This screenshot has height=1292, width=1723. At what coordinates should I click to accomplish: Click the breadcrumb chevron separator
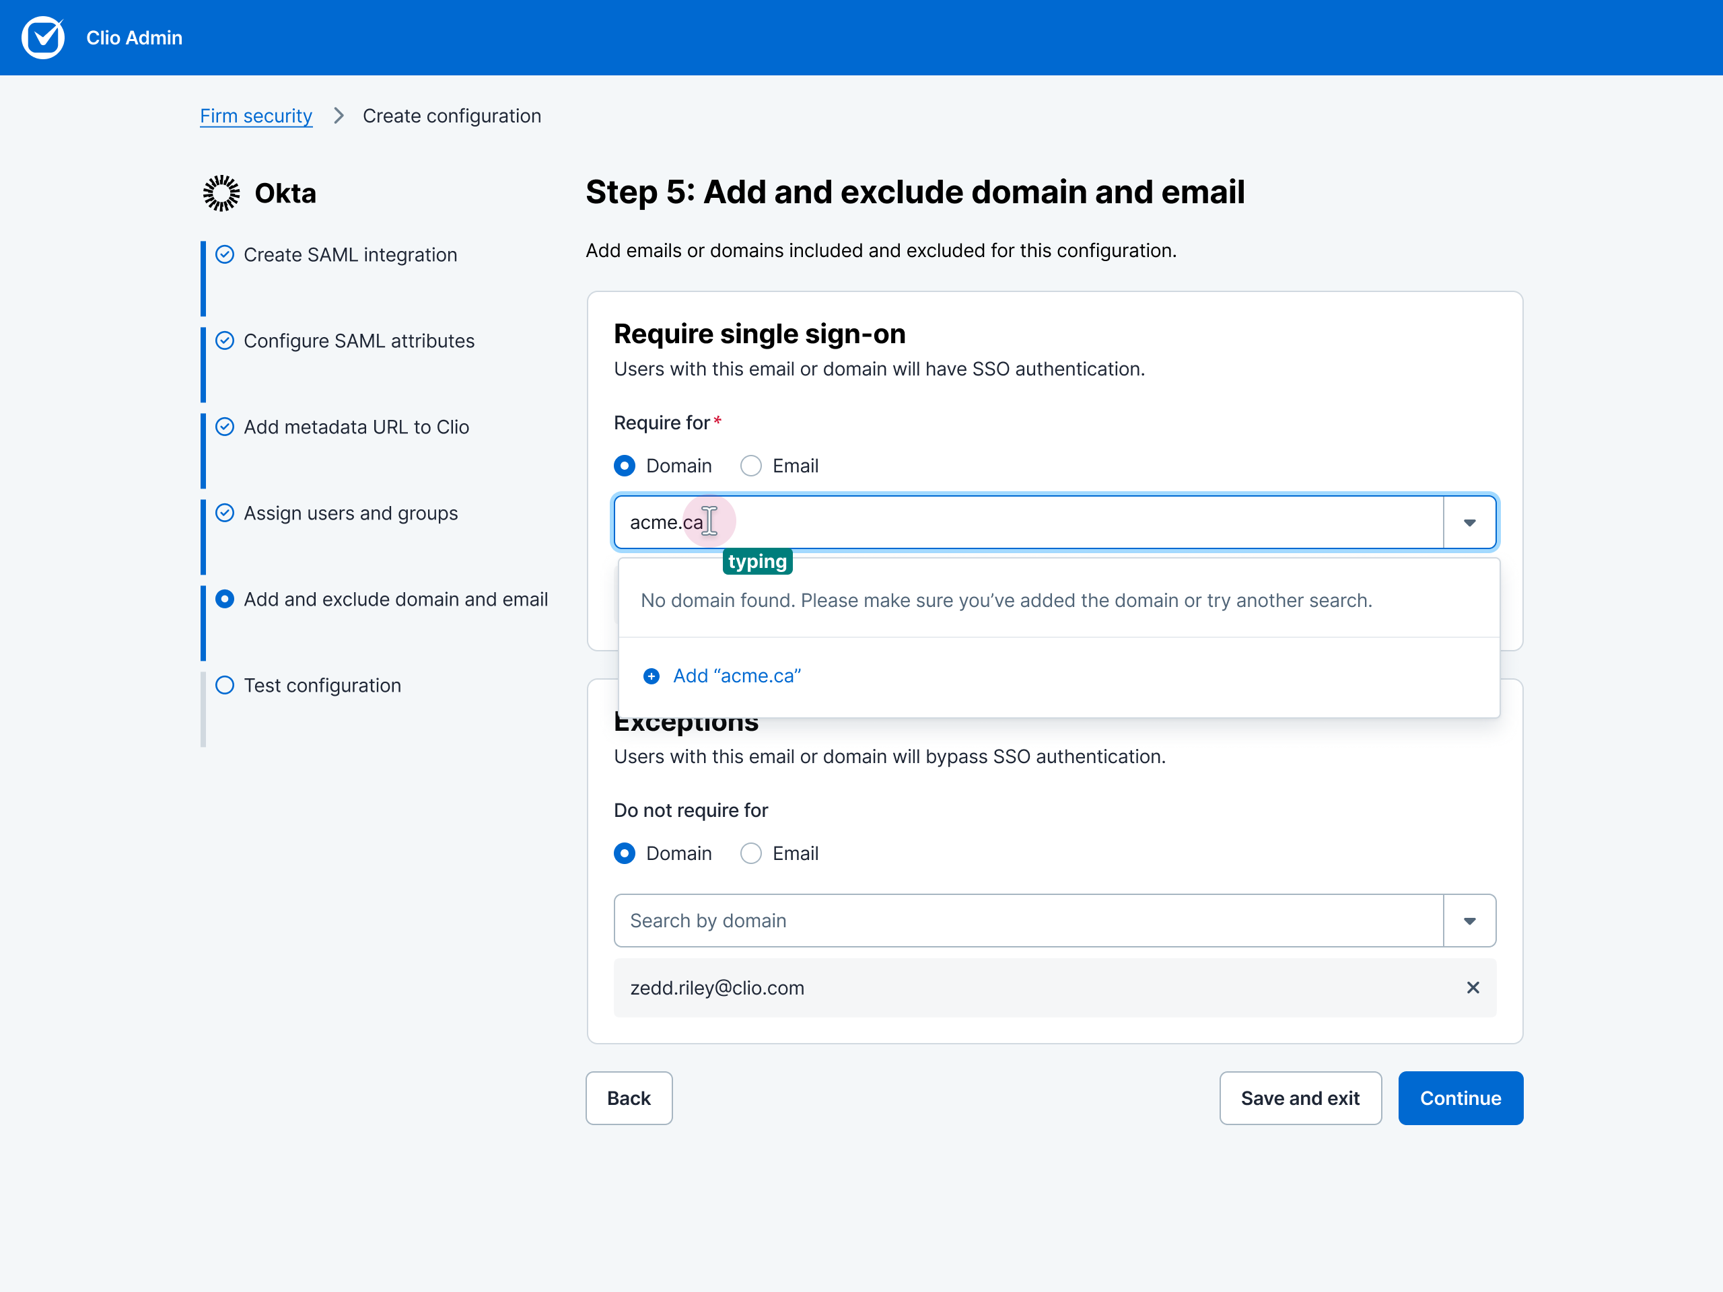(x=338, y=116)
